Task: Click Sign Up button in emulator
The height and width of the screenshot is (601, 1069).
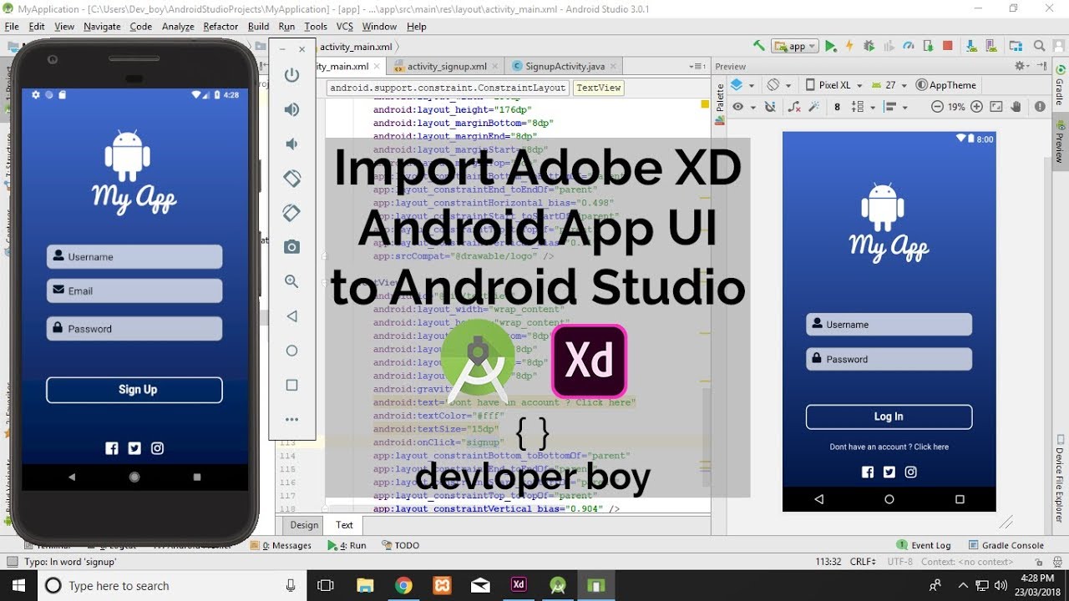Action: pos(134,390)
